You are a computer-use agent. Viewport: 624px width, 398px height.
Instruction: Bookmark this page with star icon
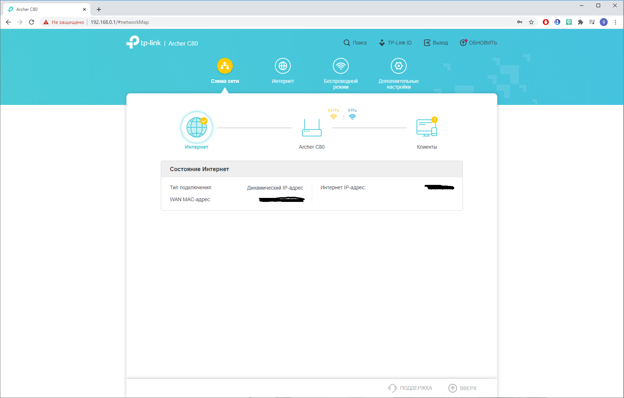pos(531,22)
